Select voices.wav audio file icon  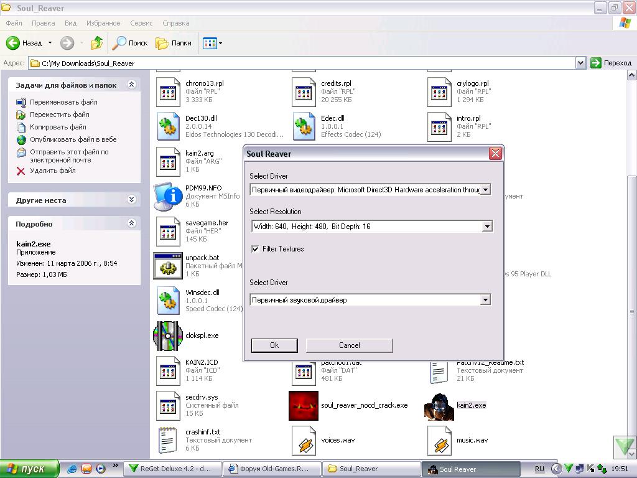[305, 441]
